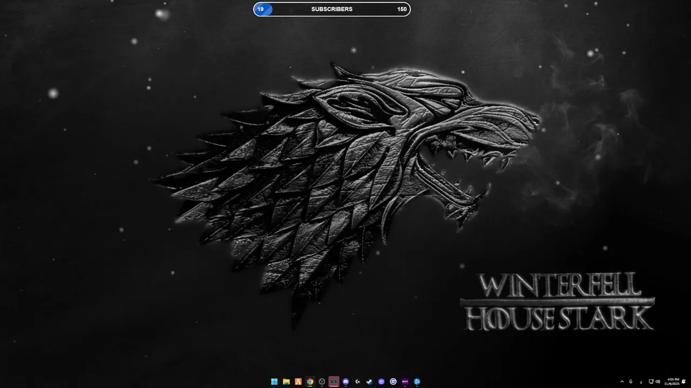Screen dimensions: 691x388
Task: Open the blue round app at taskbar end
Action: click(x=417, y=382)
